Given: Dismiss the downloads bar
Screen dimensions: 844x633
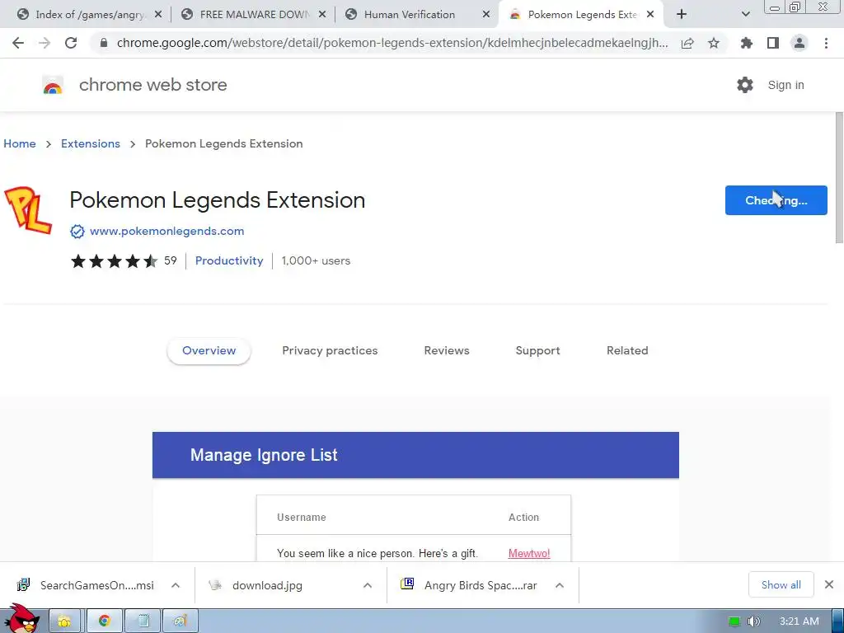Looking at the screenshot, I should pos(829,584).
